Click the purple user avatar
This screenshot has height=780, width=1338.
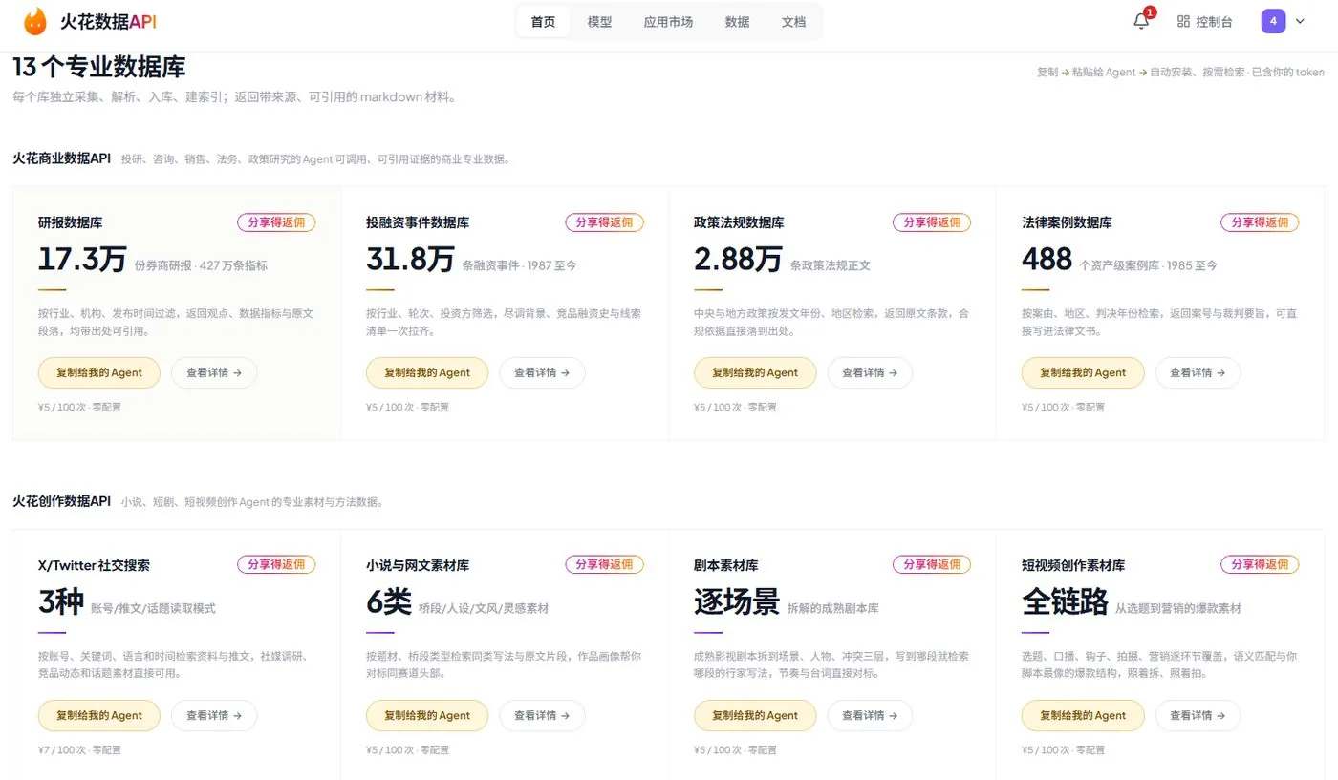1273,21
